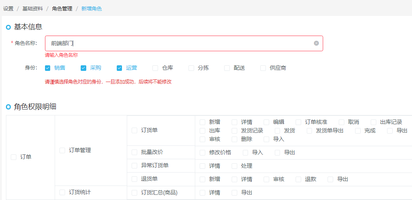Check the 删除 permission
Viewport: 412px width, 200px height.
point(234,139)
